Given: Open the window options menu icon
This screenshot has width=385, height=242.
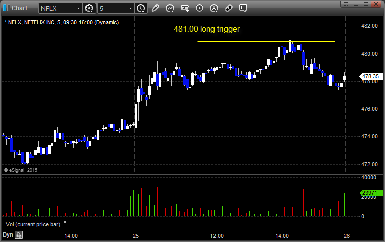Looking at the screenshot, I should point(346,4).
